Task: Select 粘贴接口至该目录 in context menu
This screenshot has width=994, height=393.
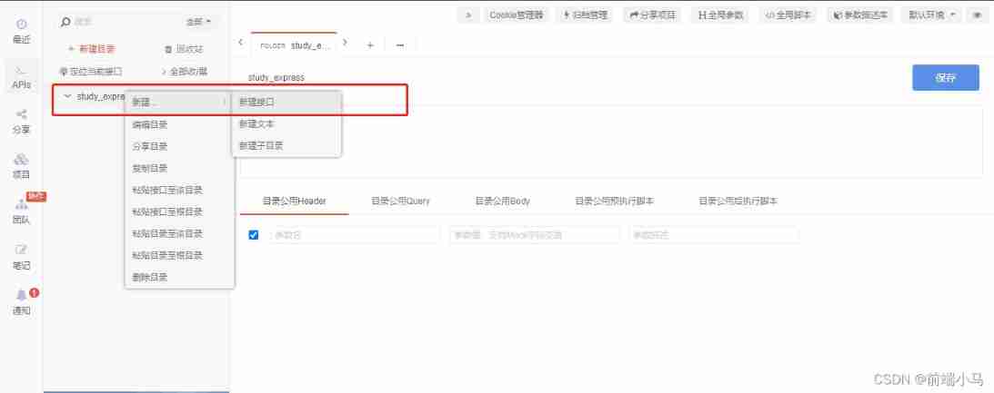Action: (179, 190)
